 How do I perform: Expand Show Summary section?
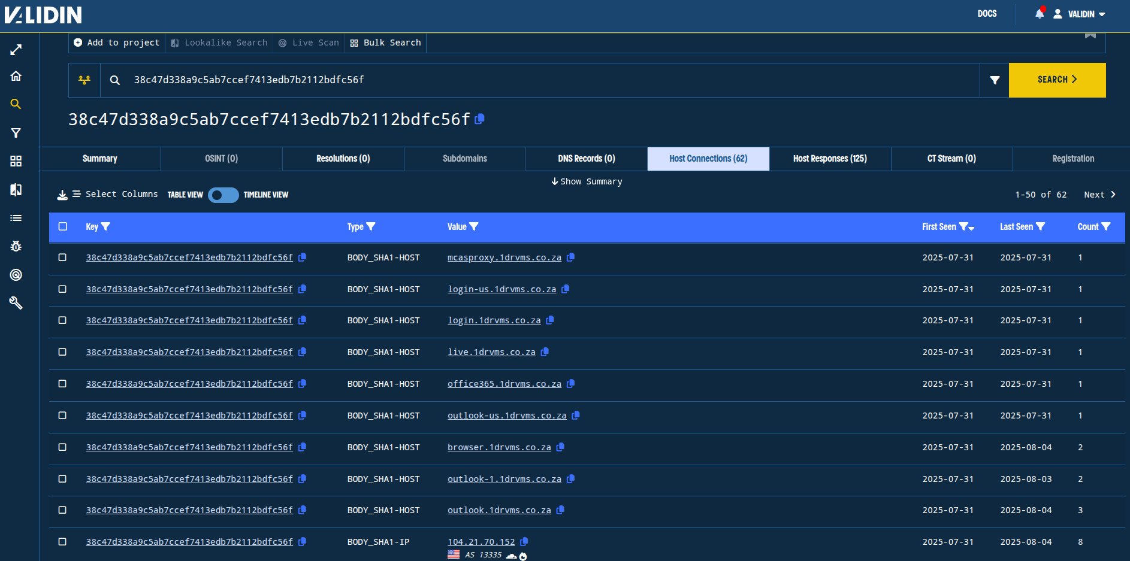pos(587,181)
